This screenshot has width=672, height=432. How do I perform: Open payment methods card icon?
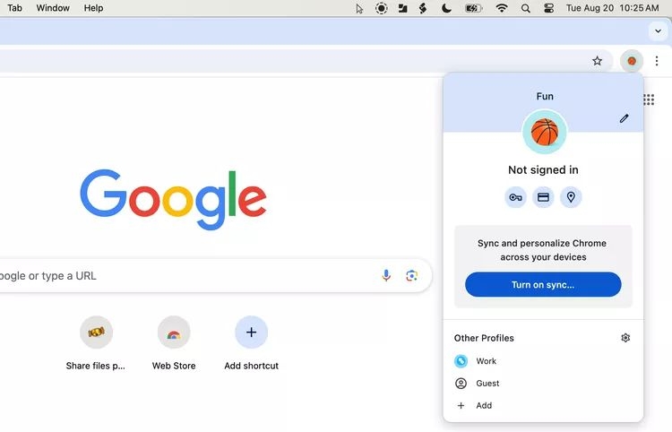(x=543, y=197)
